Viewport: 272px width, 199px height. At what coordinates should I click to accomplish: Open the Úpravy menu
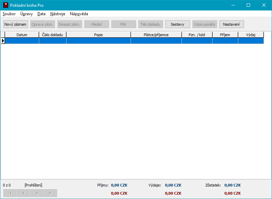point(26,14)
